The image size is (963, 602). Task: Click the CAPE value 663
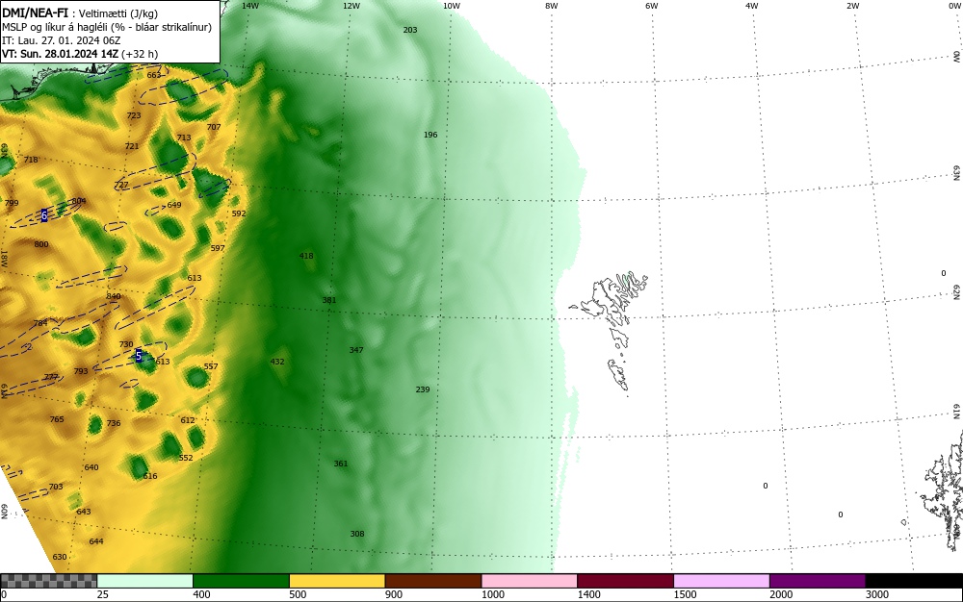[153, 75]
